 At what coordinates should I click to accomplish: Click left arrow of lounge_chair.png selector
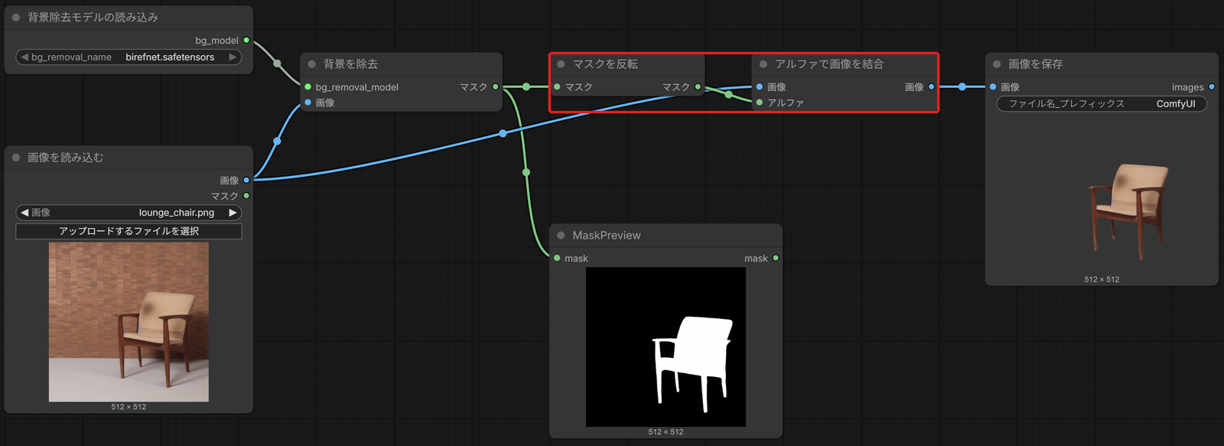[24, 213]
